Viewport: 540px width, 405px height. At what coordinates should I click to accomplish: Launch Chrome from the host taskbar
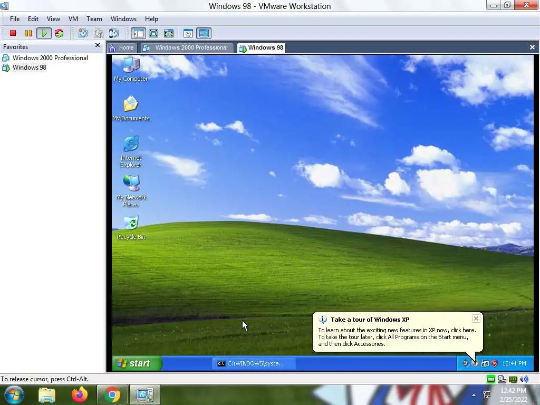(112, 395)
